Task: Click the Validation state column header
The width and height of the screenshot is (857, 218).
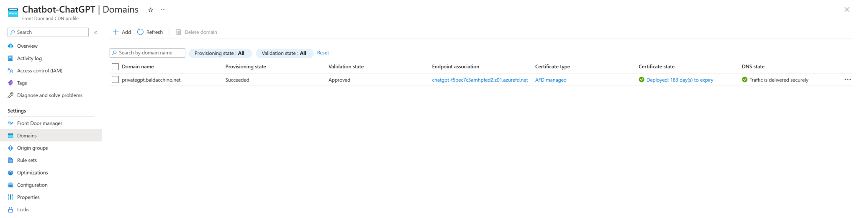Action: coord(346,67)
